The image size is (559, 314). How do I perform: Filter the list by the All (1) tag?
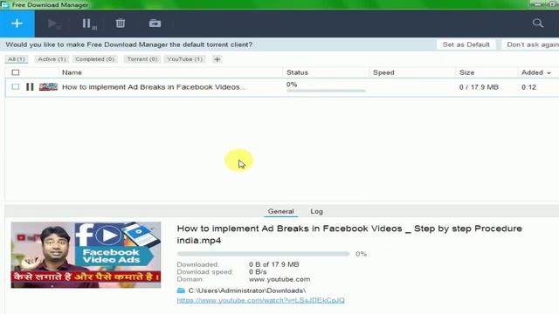tap(17, 59)
